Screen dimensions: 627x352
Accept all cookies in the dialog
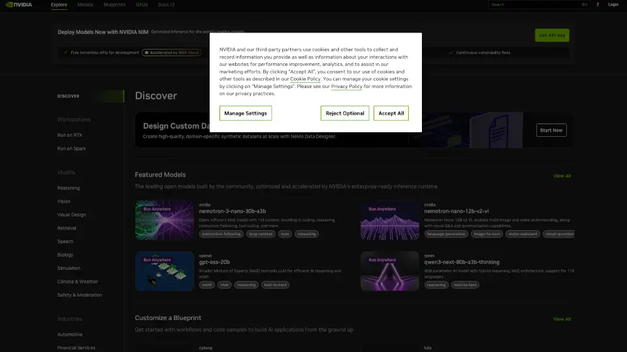click(391, 113)
